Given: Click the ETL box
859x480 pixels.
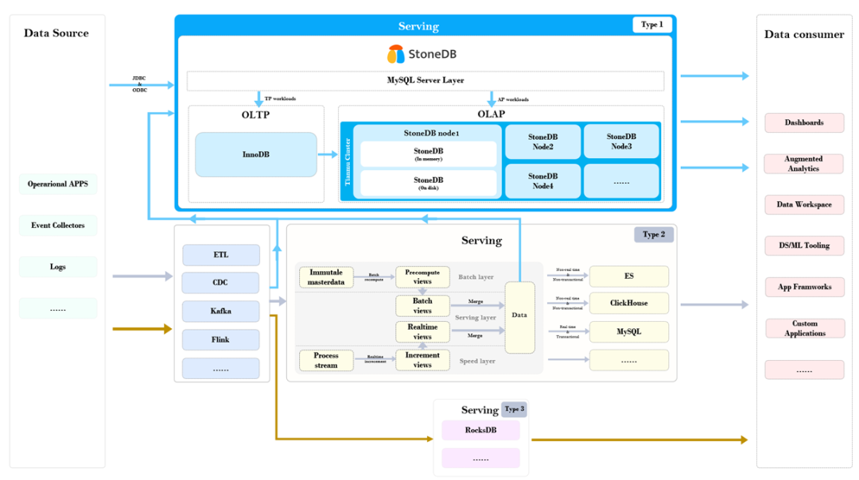Looking at the screenshot, I should [221, 255].
